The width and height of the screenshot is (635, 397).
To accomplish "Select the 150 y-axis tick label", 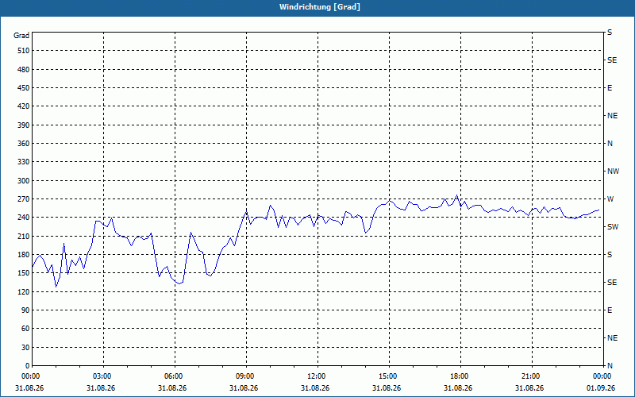I will pos(23,273).
